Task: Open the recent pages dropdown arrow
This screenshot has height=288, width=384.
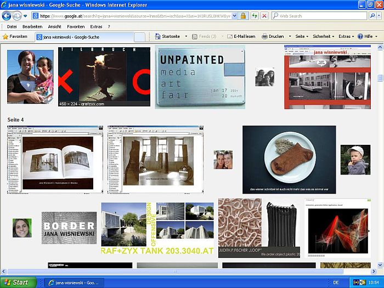Action: point(25,16)
